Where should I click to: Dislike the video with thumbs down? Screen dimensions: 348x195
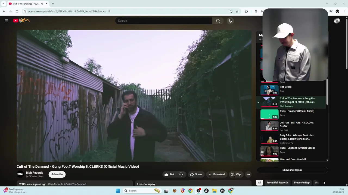tap(181, 174)
